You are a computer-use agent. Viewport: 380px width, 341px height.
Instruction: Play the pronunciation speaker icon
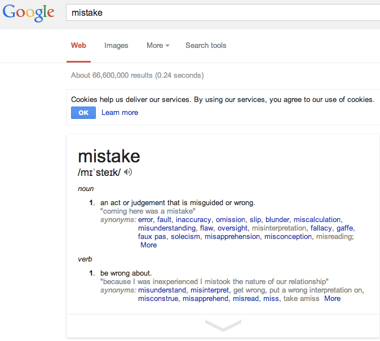pyautogui.click(x=129, y=172)
